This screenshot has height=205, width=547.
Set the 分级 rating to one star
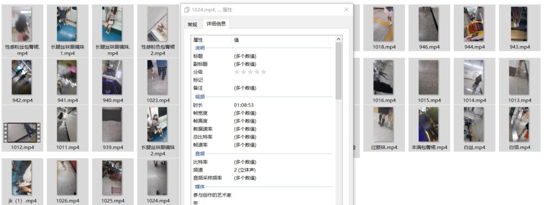237,72
